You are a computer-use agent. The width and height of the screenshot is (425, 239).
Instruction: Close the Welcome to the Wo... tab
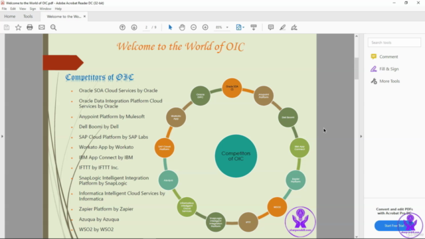point(84,16)
